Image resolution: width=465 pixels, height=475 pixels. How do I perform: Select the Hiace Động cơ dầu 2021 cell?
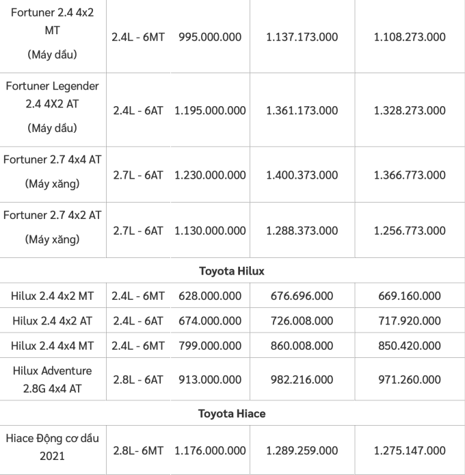click(x=53, y=450)
